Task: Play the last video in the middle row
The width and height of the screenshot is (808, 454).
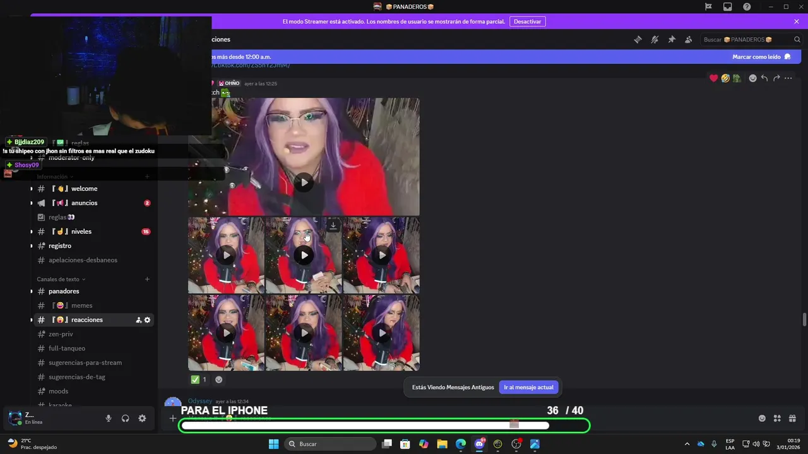Action: pos(381,255)
